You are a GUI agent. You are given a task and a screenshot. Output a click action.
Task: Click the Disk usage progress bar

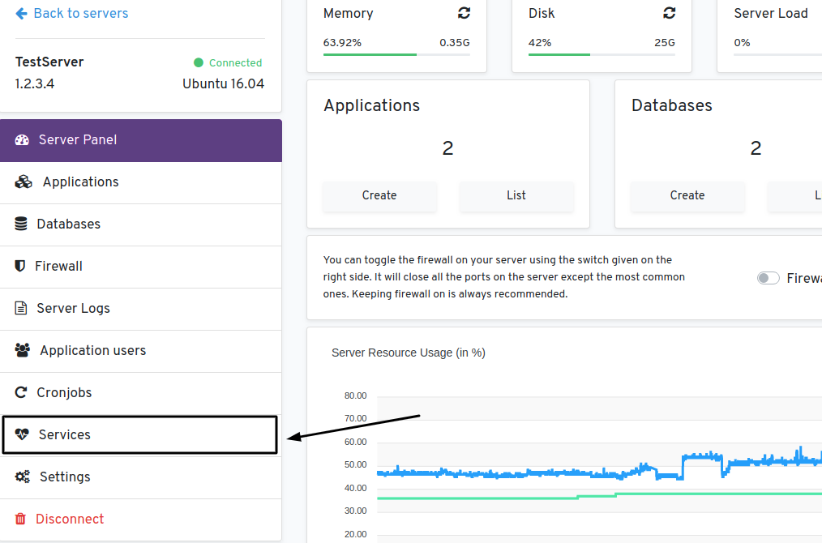click(602, 54)
